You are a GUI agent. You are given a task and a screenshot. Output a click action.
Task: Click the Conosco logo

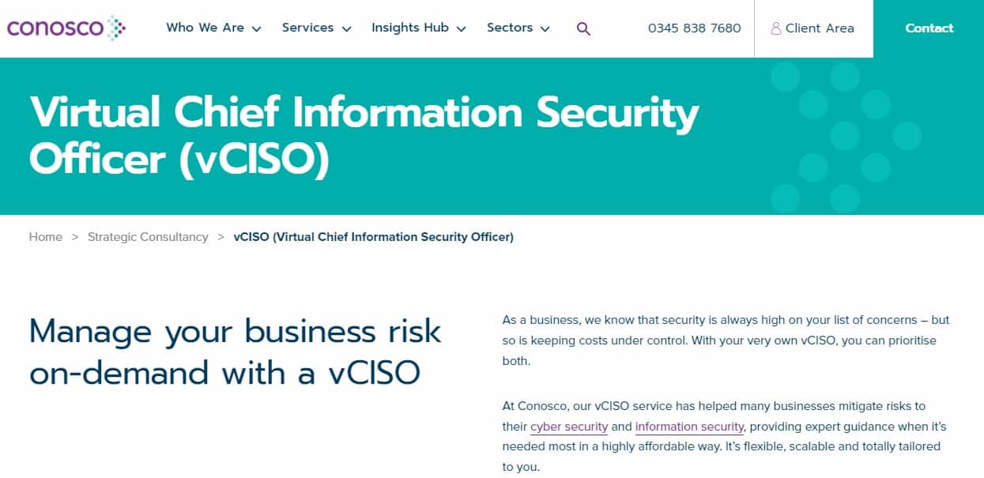coord(66,28)
